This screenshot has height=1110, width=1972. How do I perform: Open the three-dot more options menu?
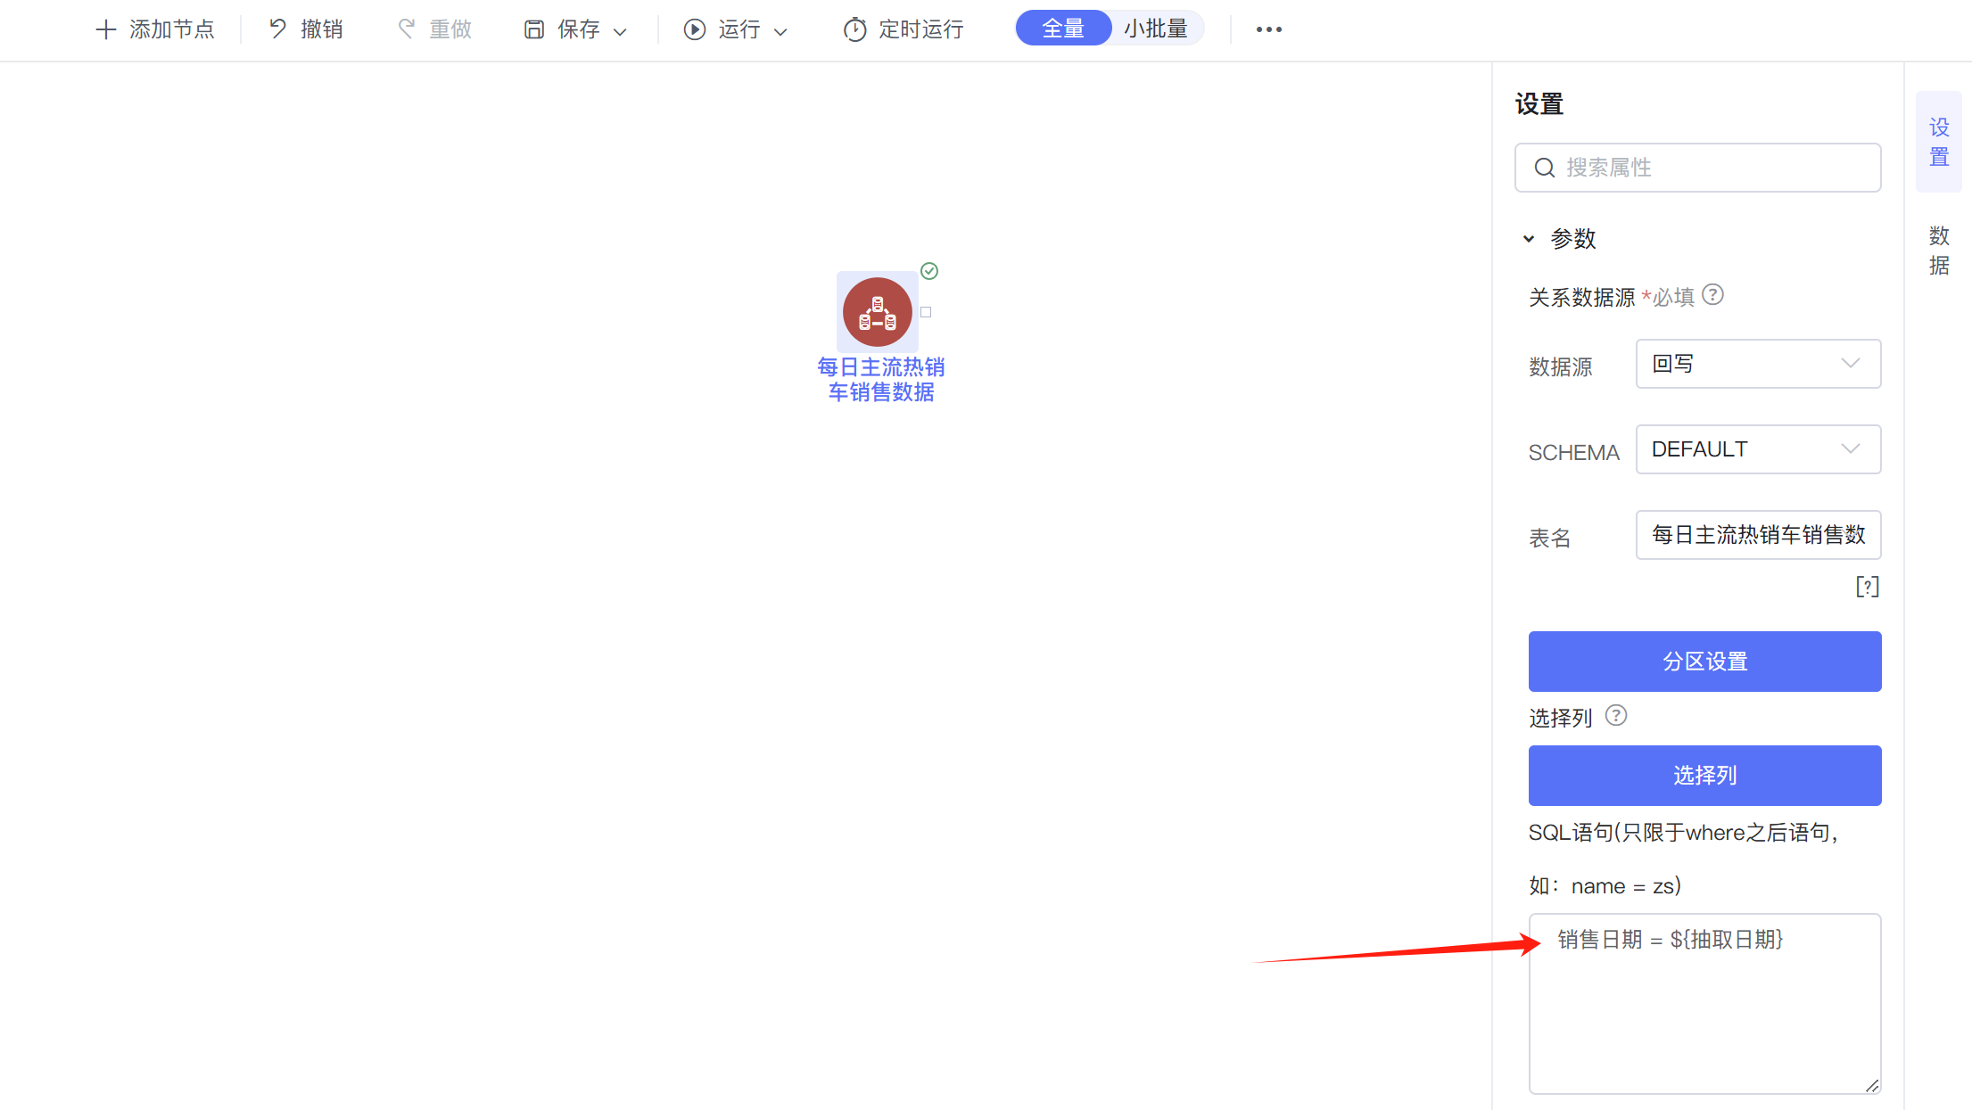(1268, 29)
